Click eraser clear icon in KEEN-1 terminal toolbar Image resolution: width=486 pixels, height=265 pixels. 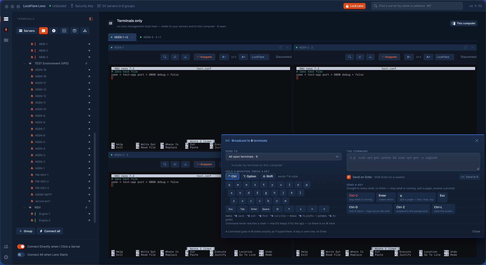point(175,57)
